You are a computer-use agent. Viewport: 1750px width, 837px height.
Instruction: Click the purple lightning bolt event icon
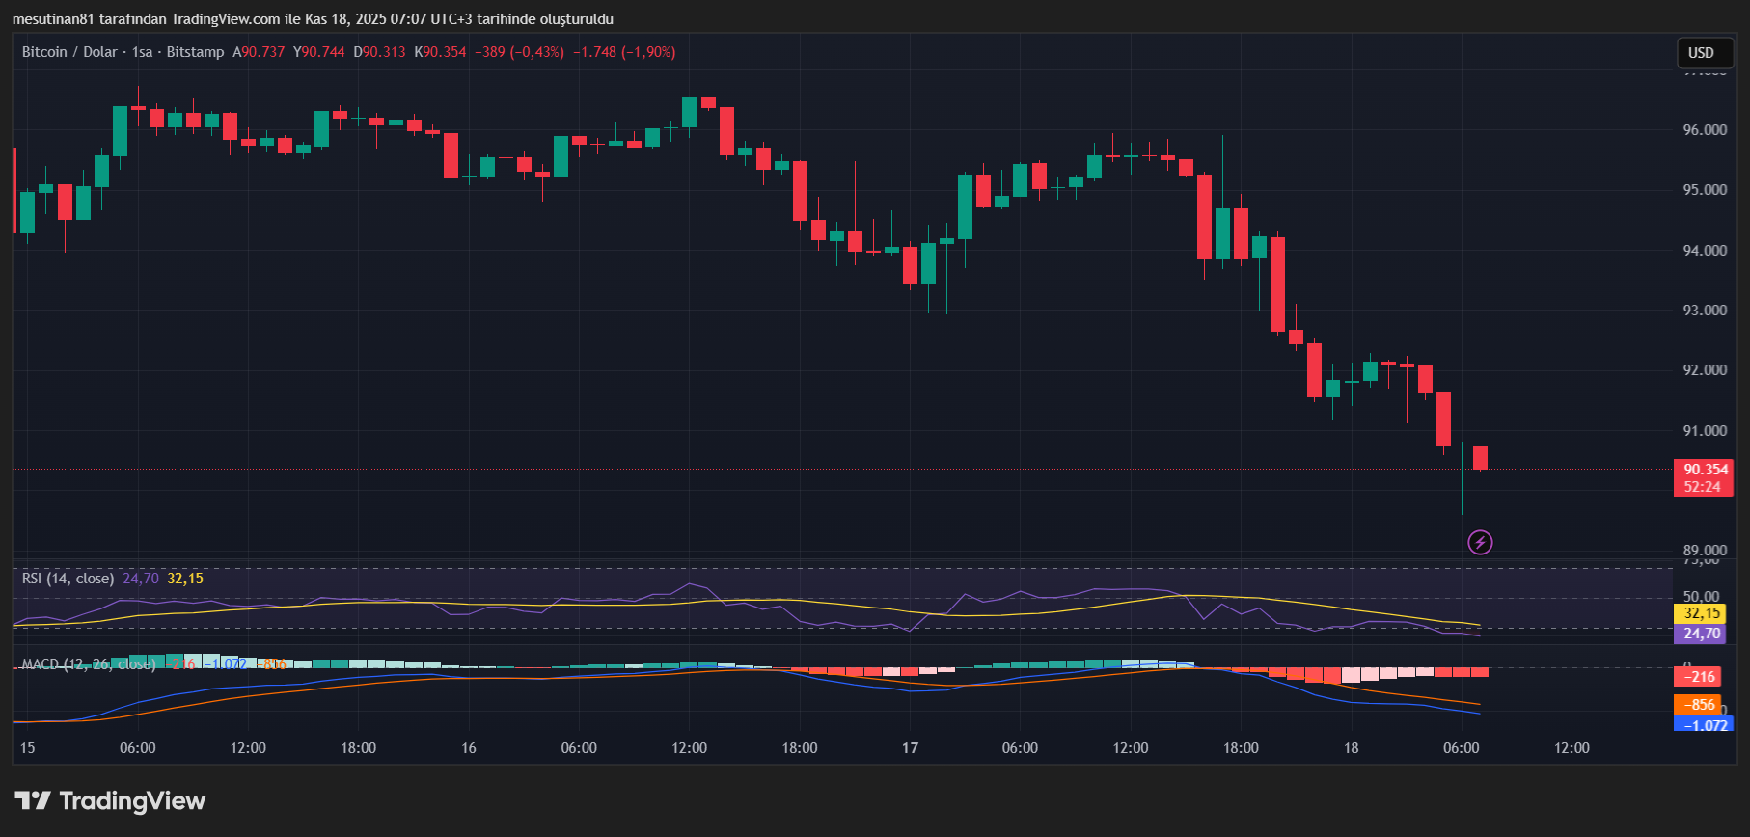[1480, 543]
